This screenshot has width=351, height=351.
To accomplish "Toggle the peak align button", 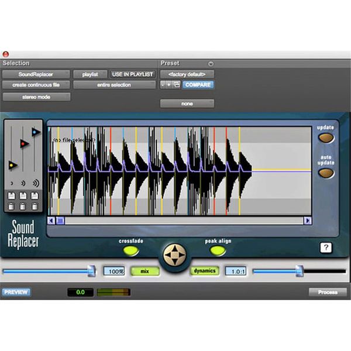I will click(218, 250).
